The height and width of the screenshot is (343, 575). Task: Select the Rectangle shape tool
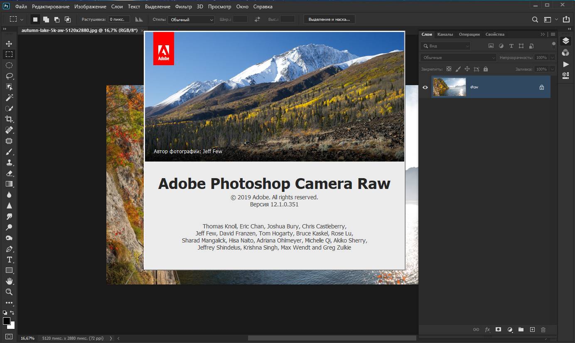pyautogui.click(x=9, y=270)
